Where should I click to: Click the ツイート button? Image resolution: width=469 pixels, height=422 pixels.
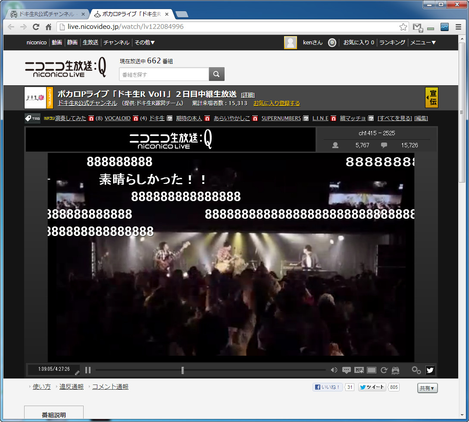tap(372, 387)
